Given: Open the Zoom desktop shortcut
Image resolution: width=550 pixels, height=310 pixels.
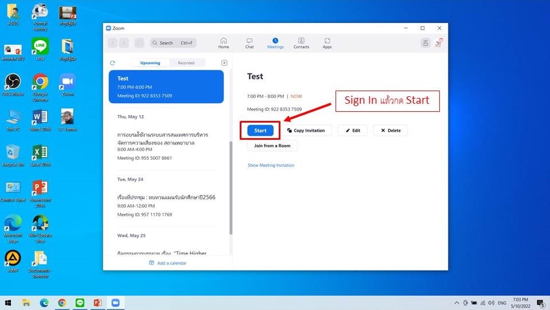Looking at the screenshot, I should click(x=67, y=84).
